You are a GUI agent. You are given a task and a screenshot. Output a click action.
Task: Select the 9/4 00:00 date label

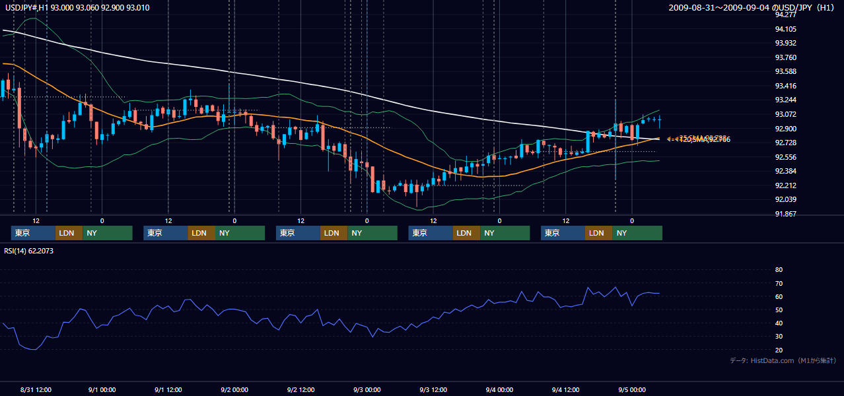point(499,389)
